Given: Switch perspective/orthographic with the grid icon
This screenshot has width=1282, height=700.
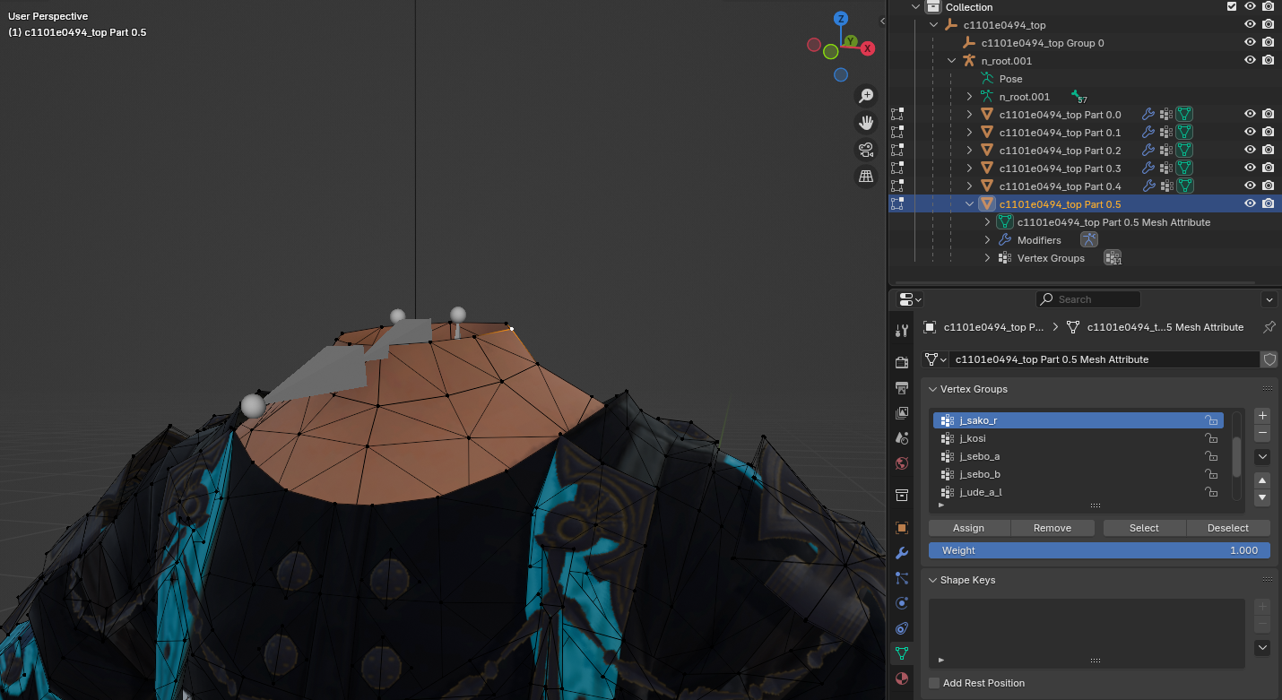Looking at the screenshot, I should pos(866,177).
